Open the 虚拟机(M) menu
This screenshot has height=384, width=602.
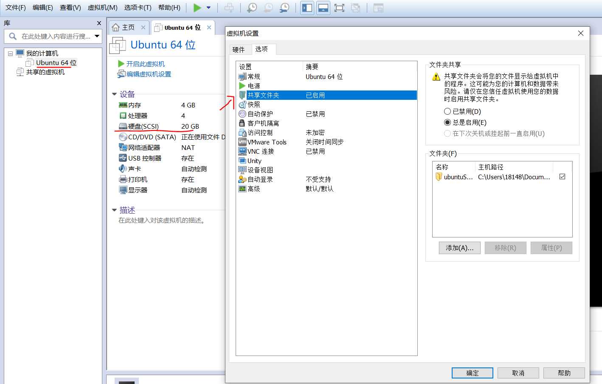(102, 8)
